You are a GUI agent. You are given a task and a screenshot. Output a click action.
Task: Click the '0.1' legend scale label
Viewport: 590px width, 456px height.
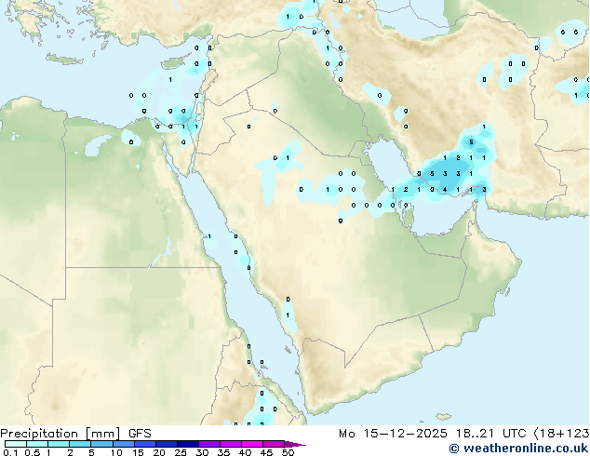pos(10,452)
